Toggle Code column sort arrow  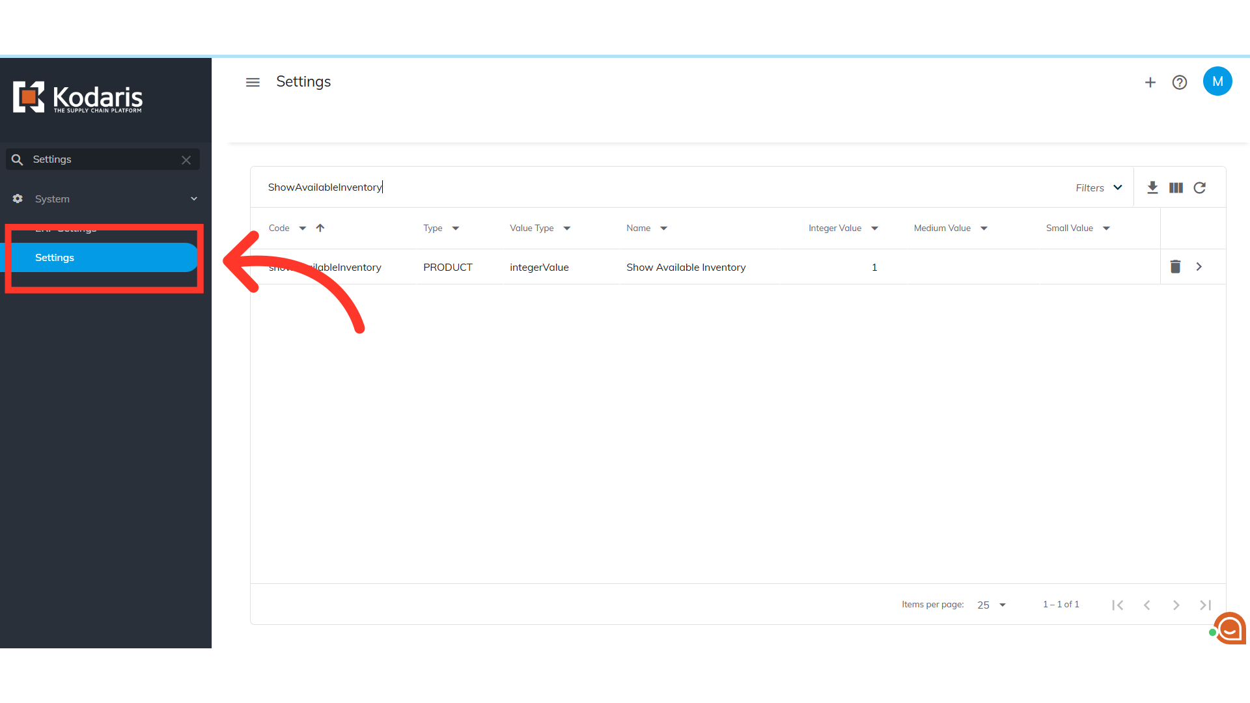[320, 228]
